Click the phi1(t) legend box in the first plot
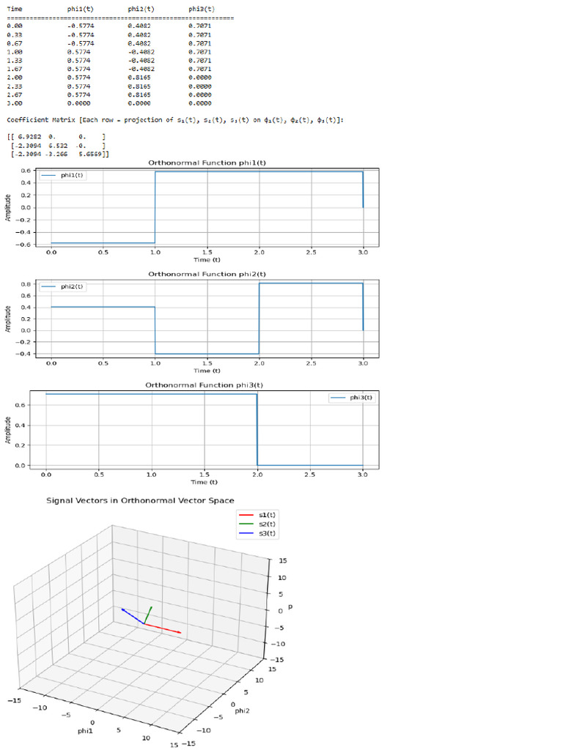 click(62, 176)
